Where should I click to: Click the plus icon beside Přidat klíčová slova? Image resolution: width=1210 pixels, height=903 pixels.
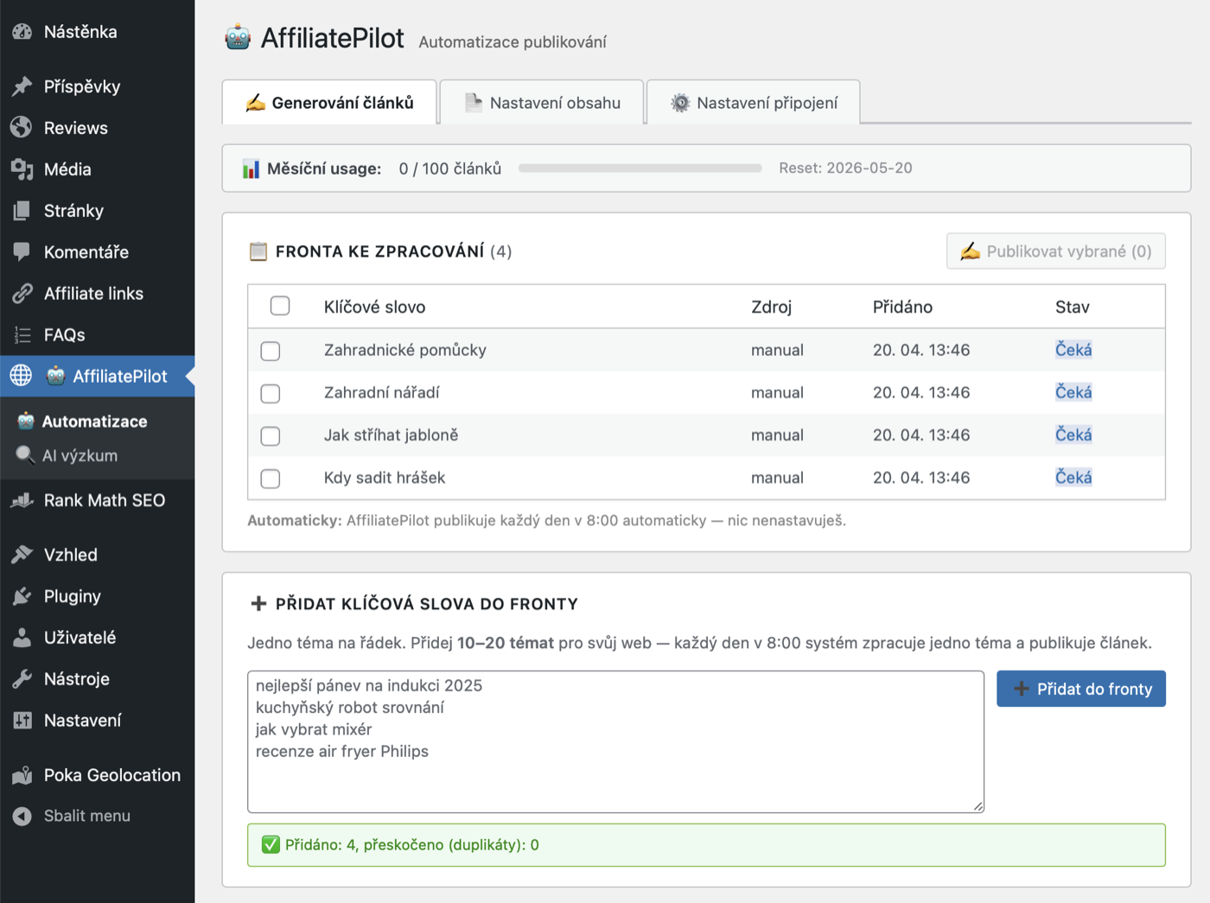click(x=258, y=603)
